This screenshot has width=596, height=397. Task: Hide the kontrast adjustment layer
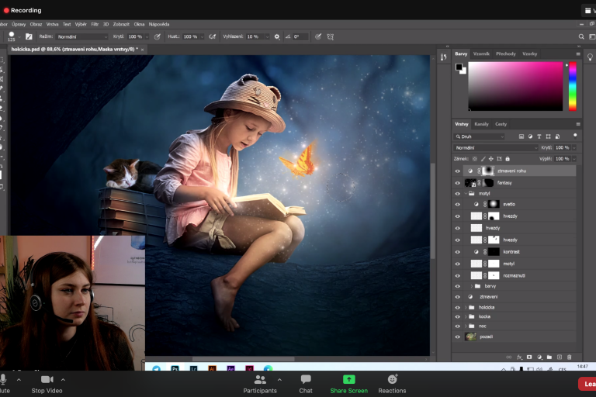pyautogui.click(x=458, y=252)
